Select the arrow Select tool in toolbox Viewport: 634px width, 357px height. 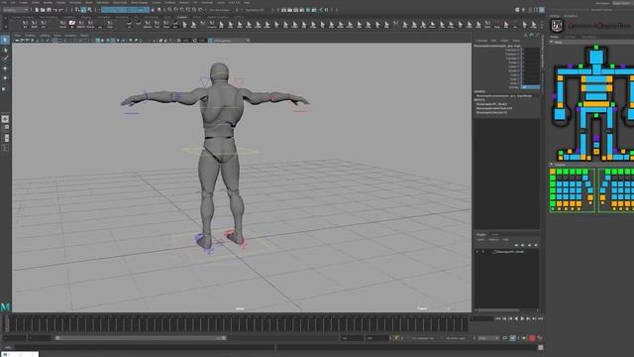point(5,40)
